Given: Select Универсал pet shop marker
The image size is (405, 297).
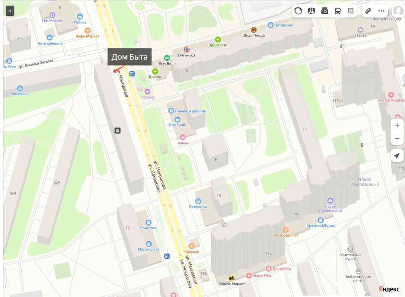Looking at the screenshot, I should tap(20, 88).
